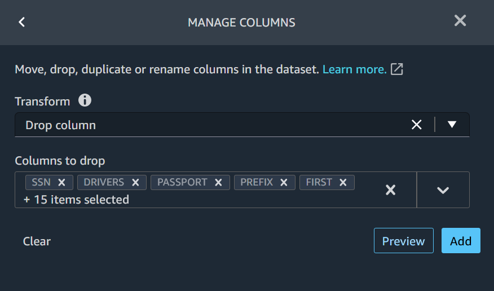This screenshot has height=291, width=494.
Task: Click the Preview button
Action: pyautogui.click(x=403, y=241)
